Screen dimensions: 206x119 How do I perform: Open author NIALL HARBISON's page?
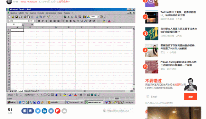pos(29,2)
